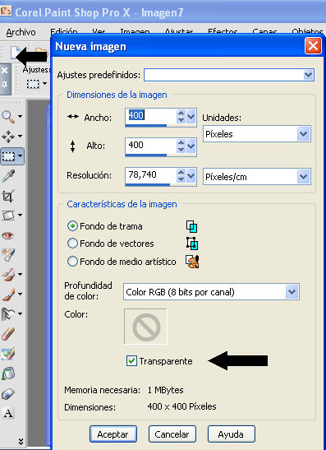Expand Zoom tool flyout arrow
Screen dimensions: 326x450
point(20,117)
